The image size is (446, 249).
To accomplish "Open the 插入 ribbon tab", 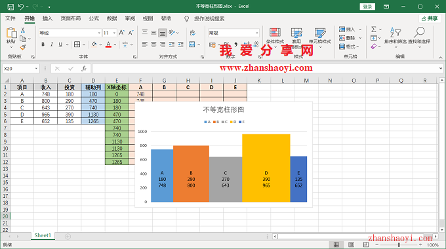I will coord(47,18).
